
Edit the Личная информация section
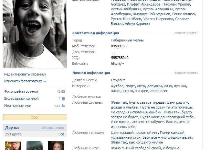(186, 73)
